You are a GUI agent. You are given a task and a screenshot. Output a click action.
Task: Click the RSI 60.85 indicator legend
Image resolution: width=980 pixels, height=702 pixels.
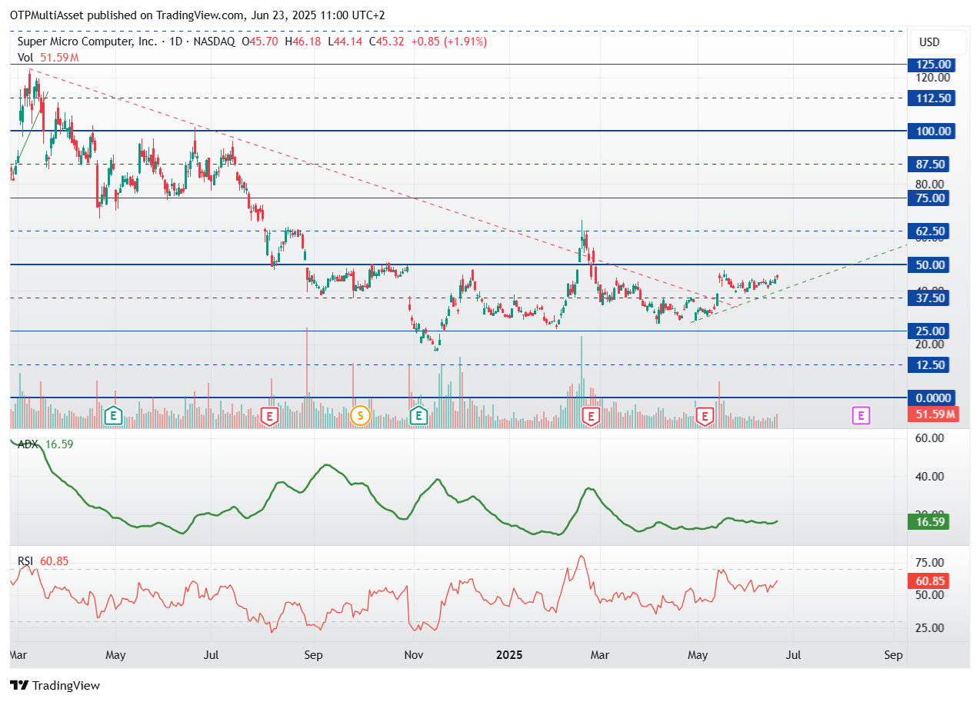point(43,561)
